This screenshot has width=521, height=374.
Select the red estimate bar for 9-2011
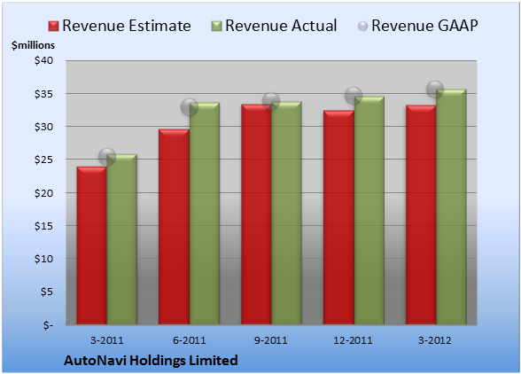(x=256, y=214)
